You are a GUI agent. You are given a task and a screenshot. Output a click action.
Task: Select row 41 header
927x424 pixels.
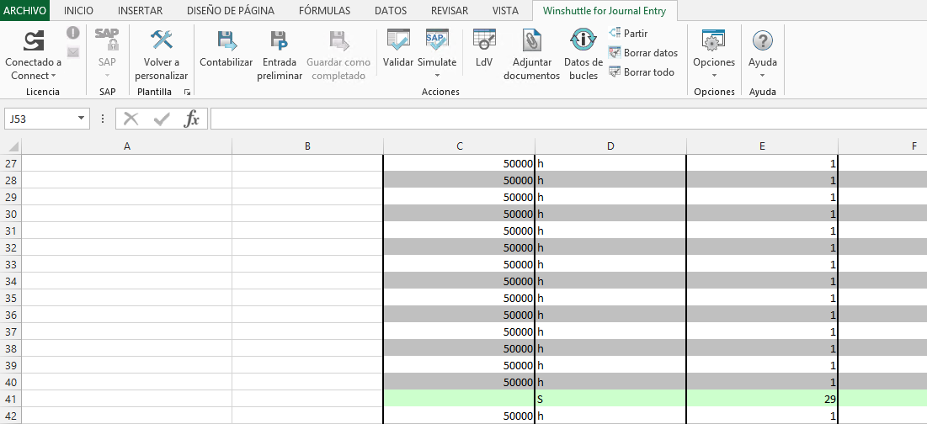pyautogui.click(x=11, y=400)
